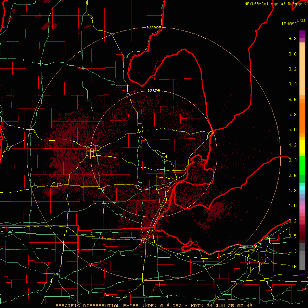
Task: Click the 6.6 value on color scale
Action: pyautogui.click(x=293, y=99)
